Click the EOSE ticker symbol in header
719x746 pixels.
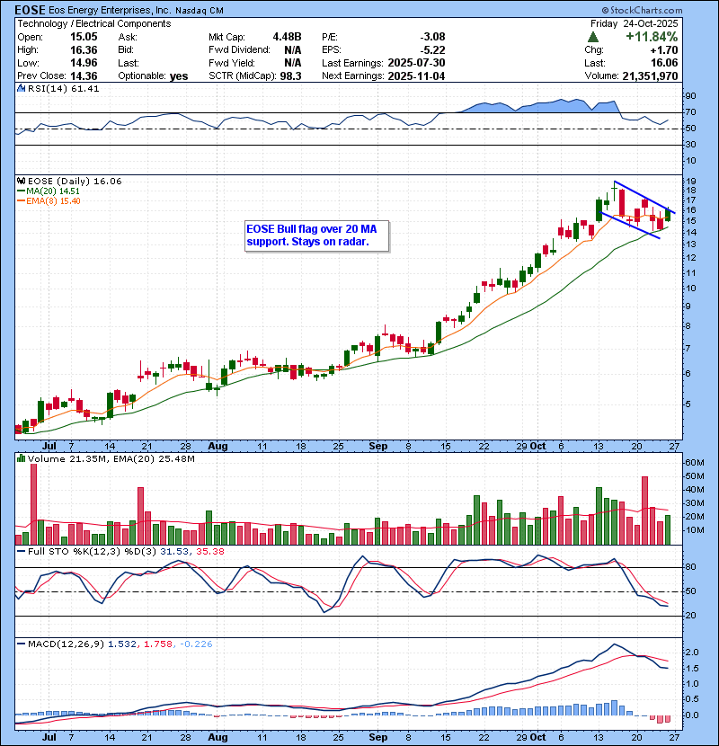tap(30, 10)
